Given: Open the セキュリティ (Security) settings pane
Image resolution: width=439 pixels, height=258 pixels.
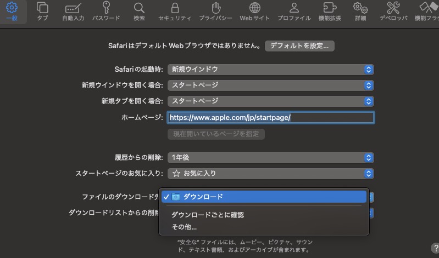Looking at the screenshot, I should (x=175, y=11).
